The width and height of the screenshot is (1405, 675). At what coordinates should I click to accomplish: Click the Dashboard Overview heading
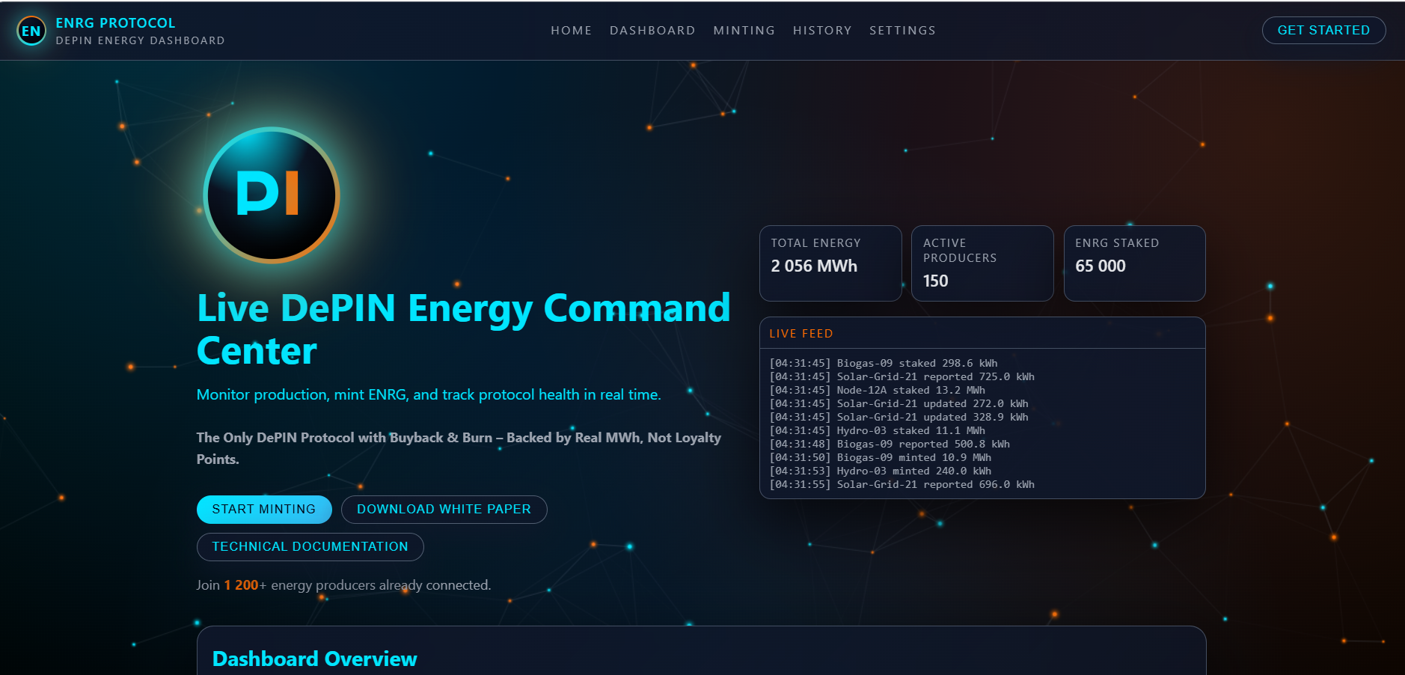click(315, 659)
